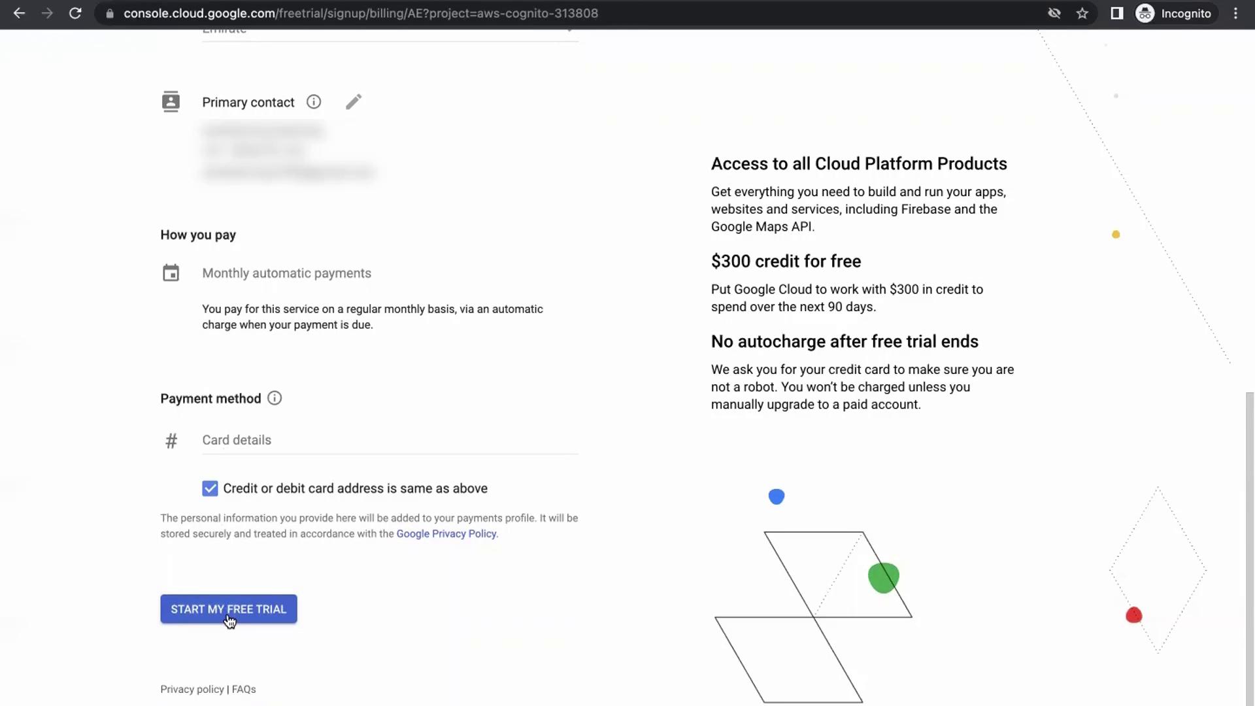1255x706 pixels.
Task: Open the Chrome three-dot menu
Action: tap(1235, 13)
